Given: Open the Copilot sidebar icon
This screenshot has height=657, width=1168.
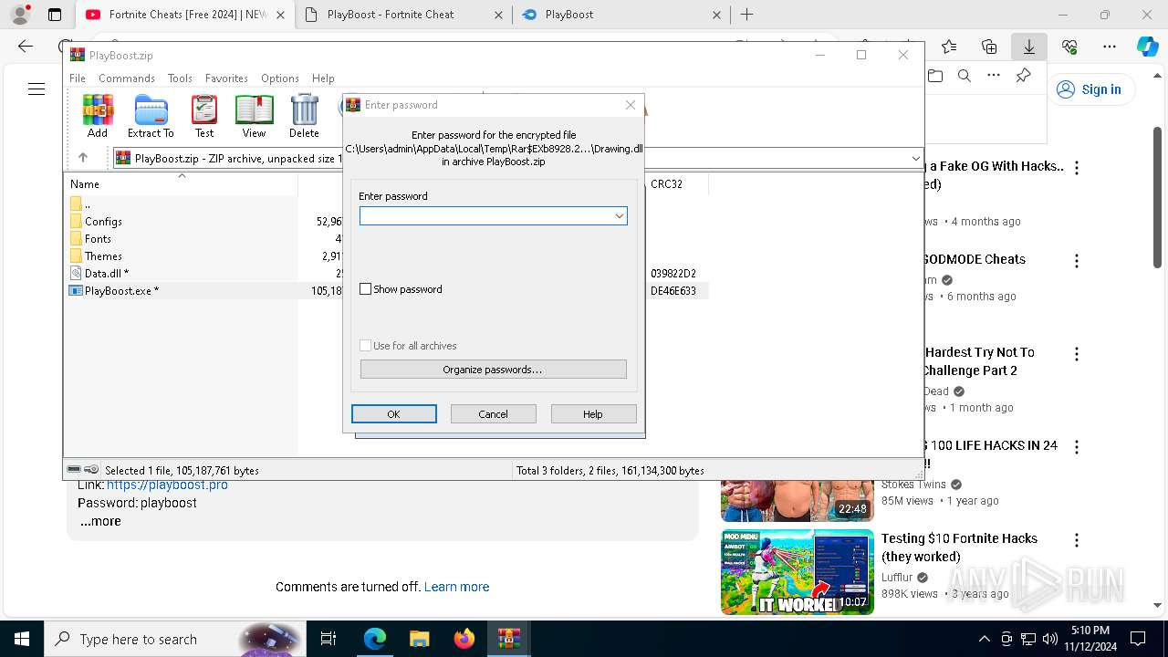Looking at the screenshot, I should [x=1147, y=47].
